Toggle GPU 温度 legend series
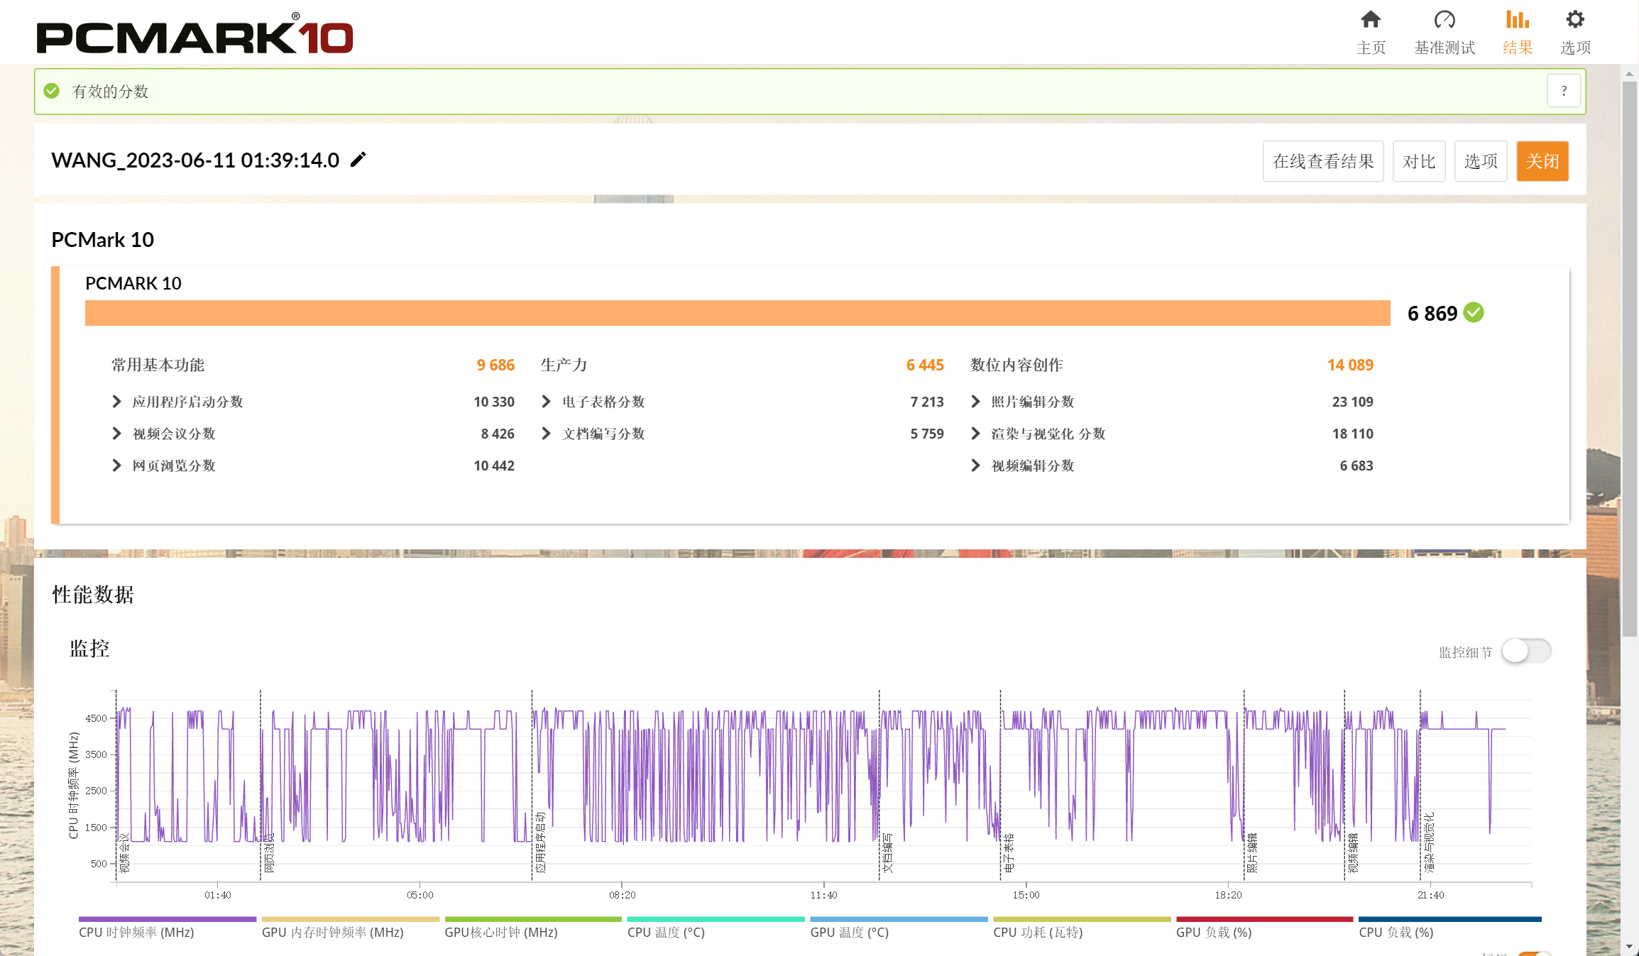This screenshot has height=956, width=1639. coord(849,932)
